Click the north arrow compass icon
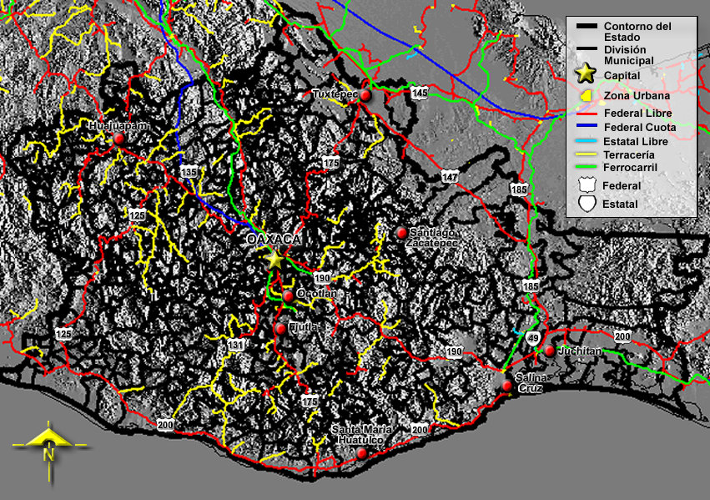Viewport: 710px width, 500px height. click(50, 452)
